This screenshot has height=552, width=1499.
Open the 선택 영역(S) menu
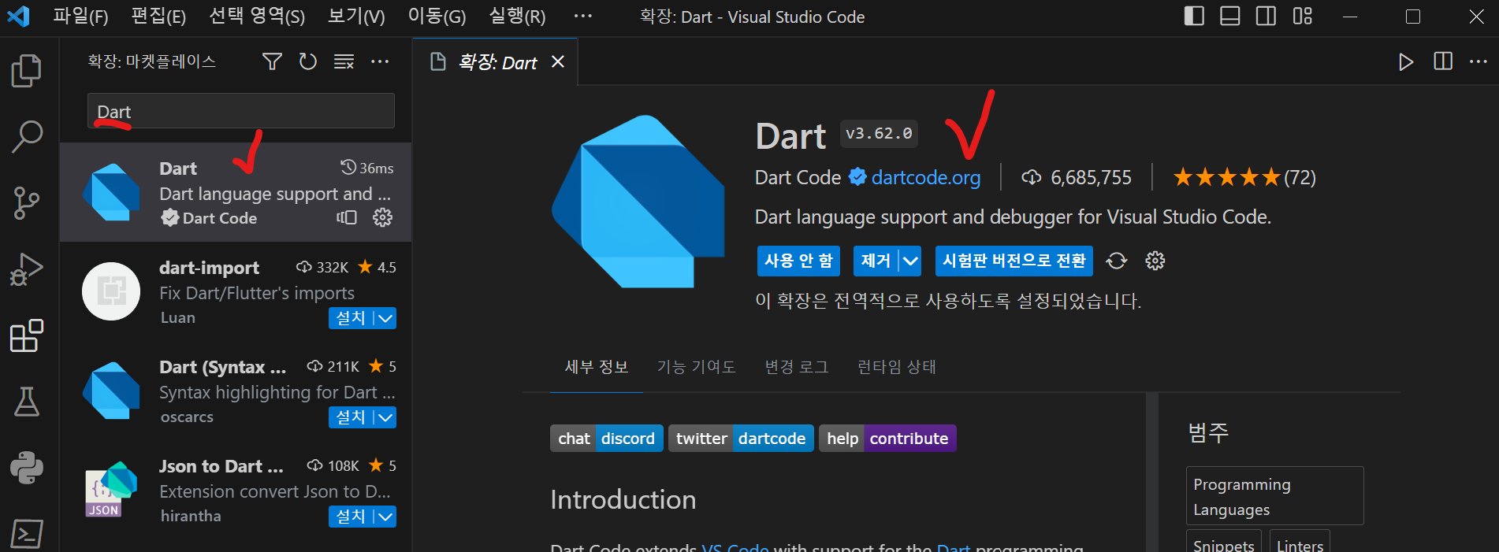pos(257,17)
